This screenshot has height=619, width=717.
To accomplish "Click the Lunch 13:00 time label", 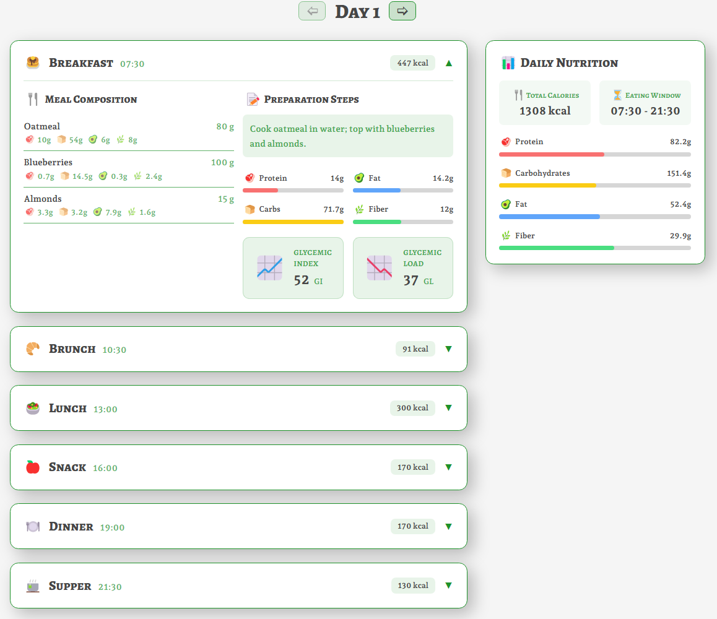I will [x=105, y=409].
